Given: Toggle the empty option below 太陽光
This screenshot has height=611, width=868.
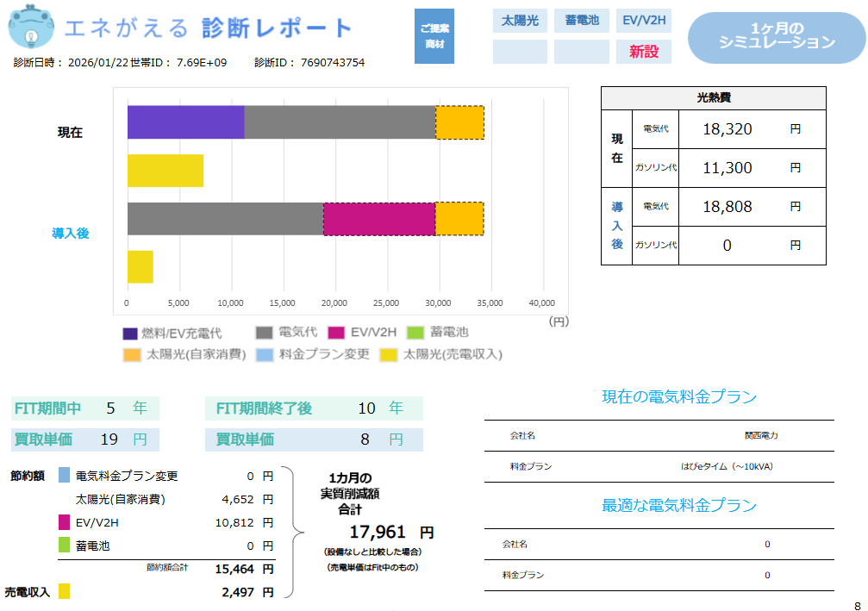Looking at the screenshot, I should (519, 53).
